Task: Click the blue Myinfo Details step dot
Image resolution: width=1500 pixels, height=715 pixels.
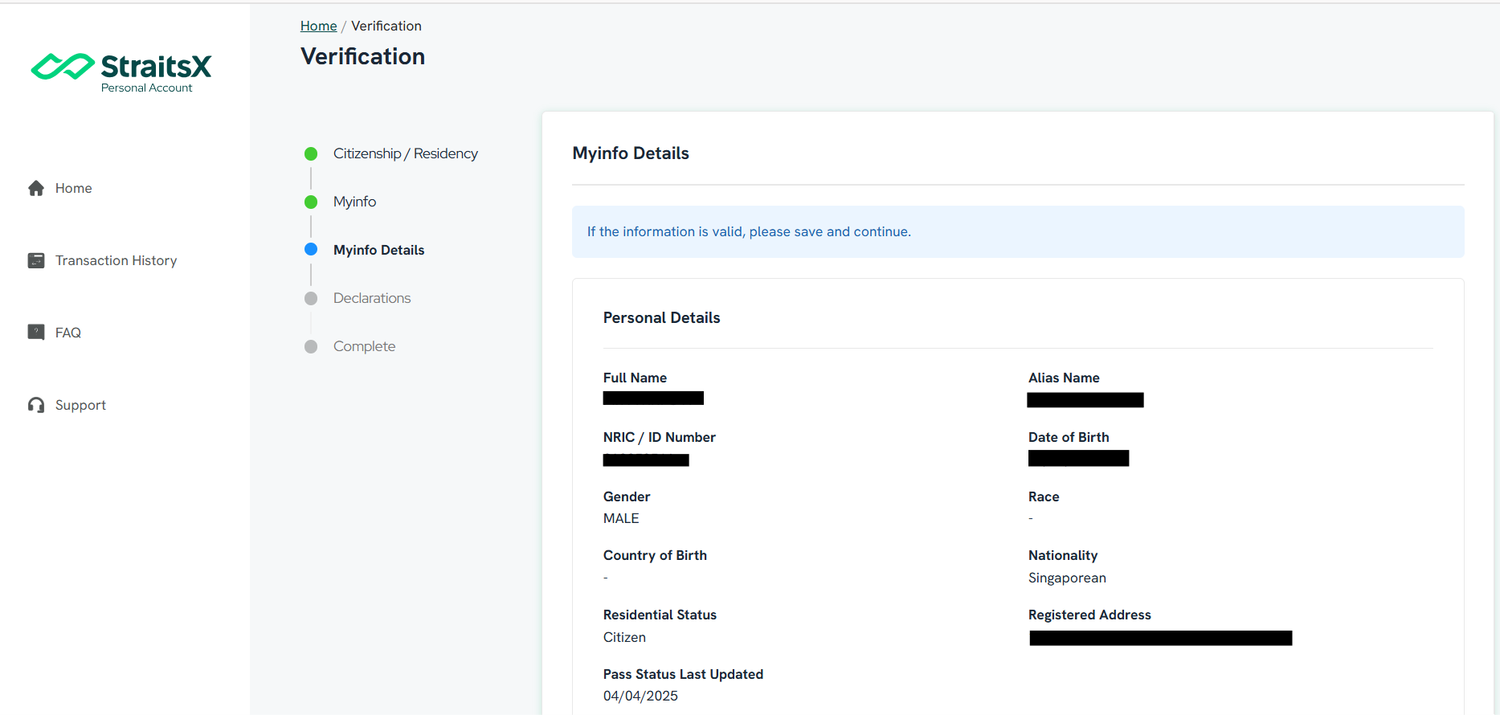Action: [311, 249]
